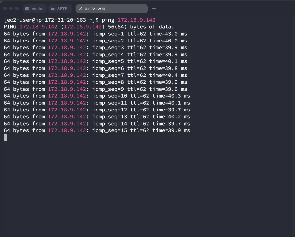Open the Vaults tab

click(34, 9)
